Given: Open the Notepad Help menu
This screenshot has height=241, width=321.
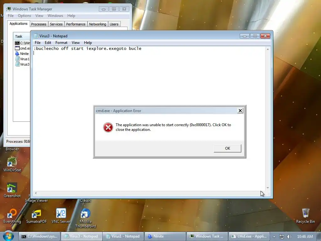Looking at the screenshot, I should click(88, 43).
